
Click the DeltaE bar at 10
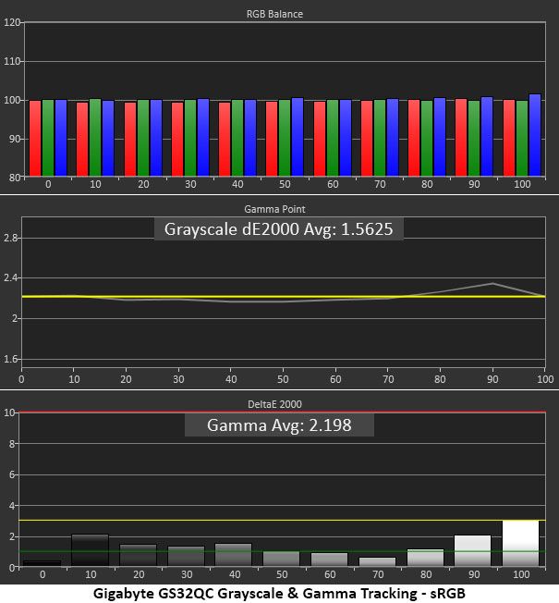point(90,550)
